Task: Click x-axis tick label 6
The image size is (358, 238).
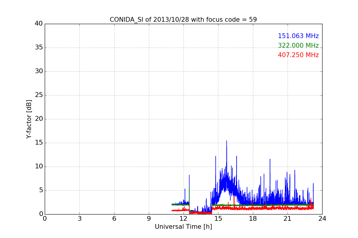Action: (114, 219)
